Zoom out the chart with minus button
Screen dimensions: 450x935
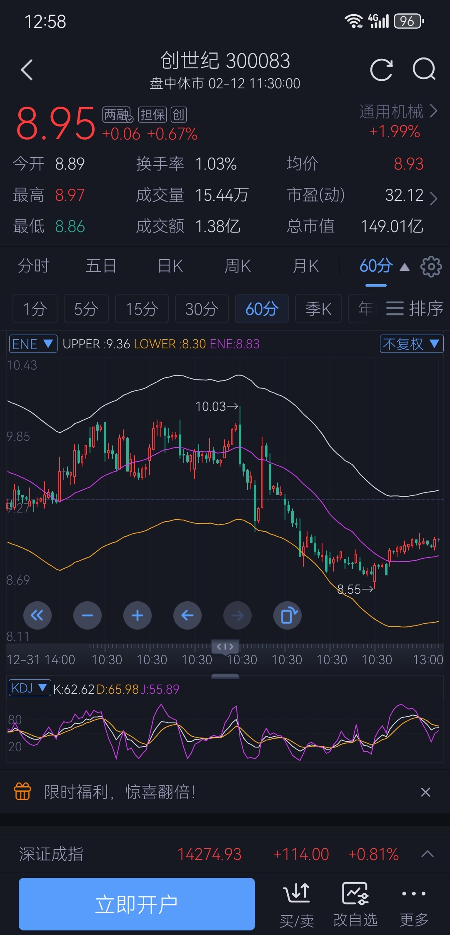(x=87, y=615)
